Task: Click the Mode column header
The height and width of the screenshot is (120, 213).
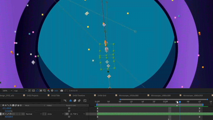Action: tap(27, 105)
